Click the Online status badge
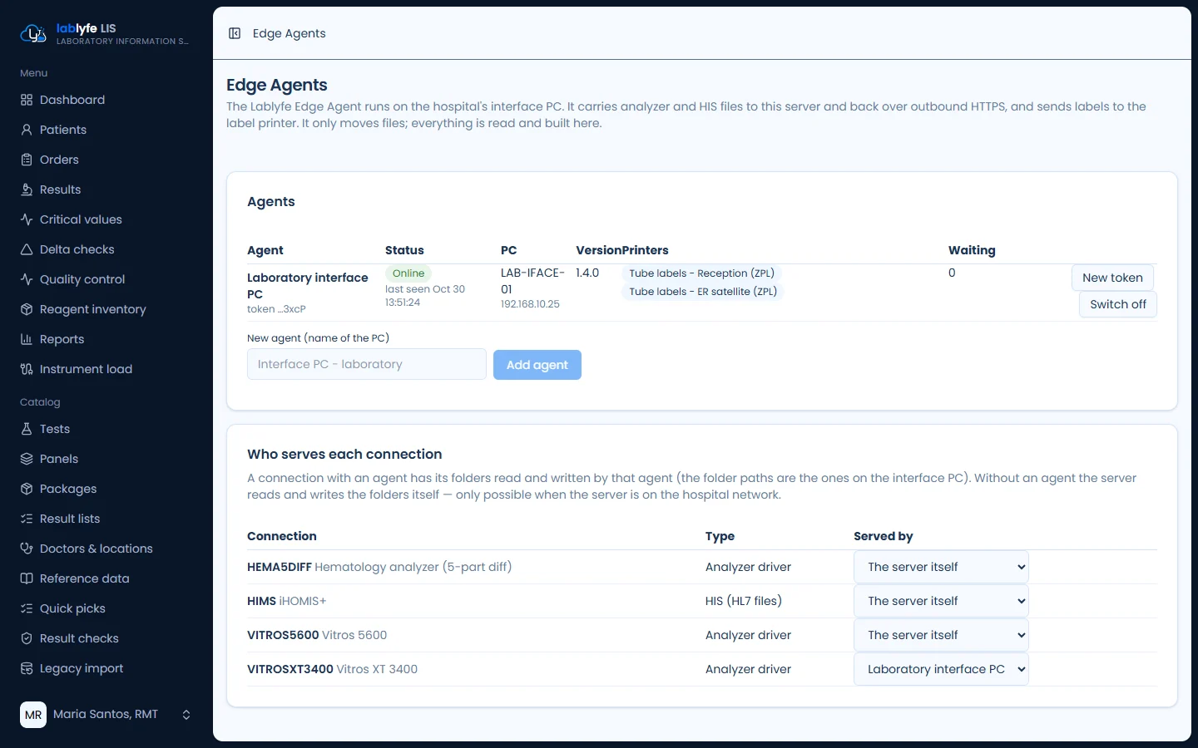This screenshot has width=1198, height=748. coord(408,273)
